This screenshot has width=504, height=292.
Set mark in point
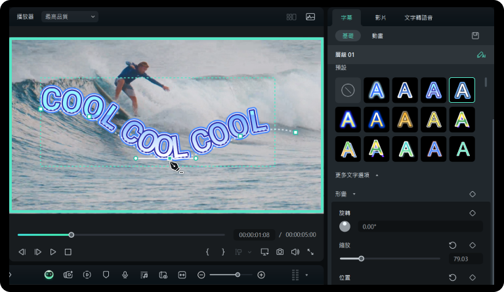[x=207, y=252]
